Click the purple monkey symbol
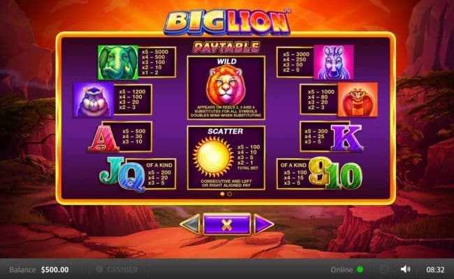 94,100
